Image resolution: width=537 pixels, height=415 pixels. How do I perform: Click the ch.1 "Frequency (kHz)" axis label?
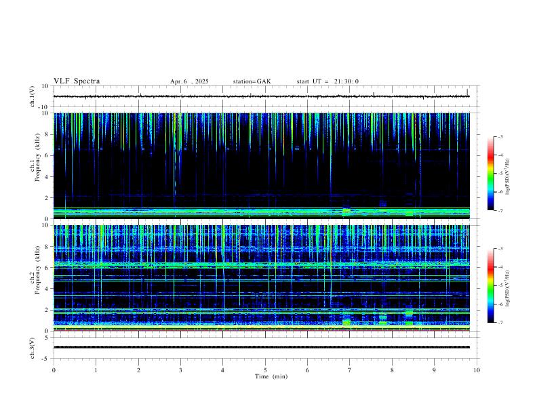click(x=37, y=157)
